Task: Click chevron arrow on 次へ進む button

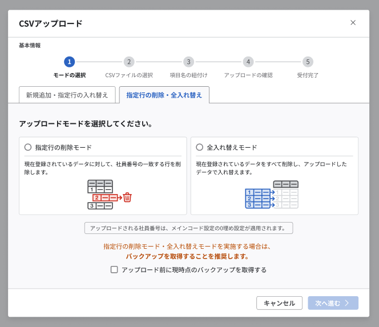Action: (x=346, y=303)
